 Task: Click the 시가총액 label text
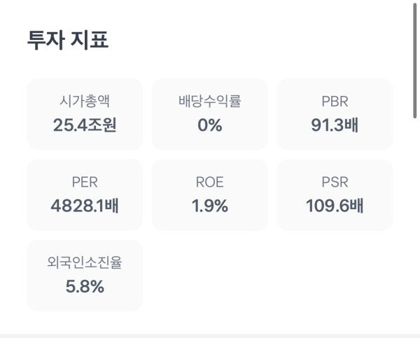(x=85, y=101)
